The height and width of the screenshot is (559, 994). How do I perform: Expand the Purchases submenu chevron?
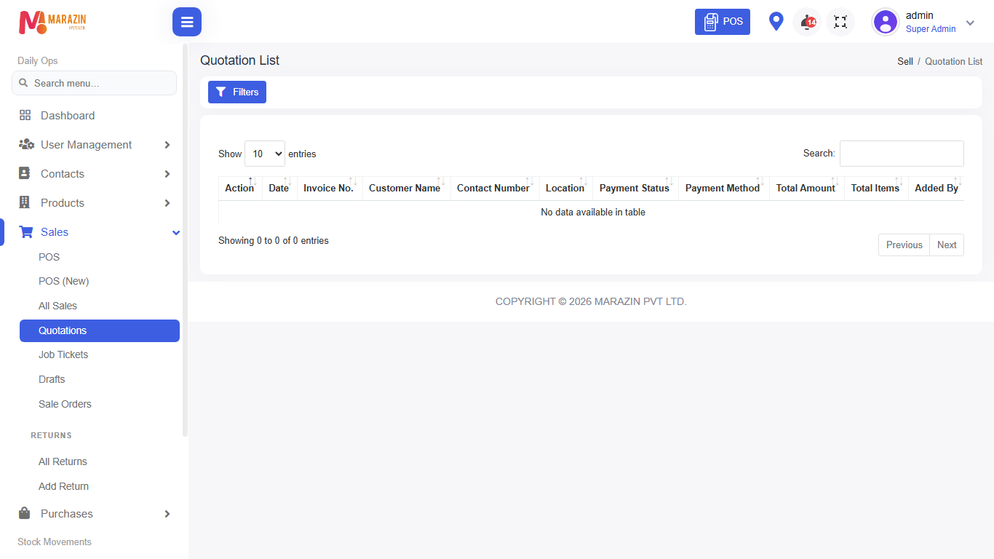tap(167, 514)
